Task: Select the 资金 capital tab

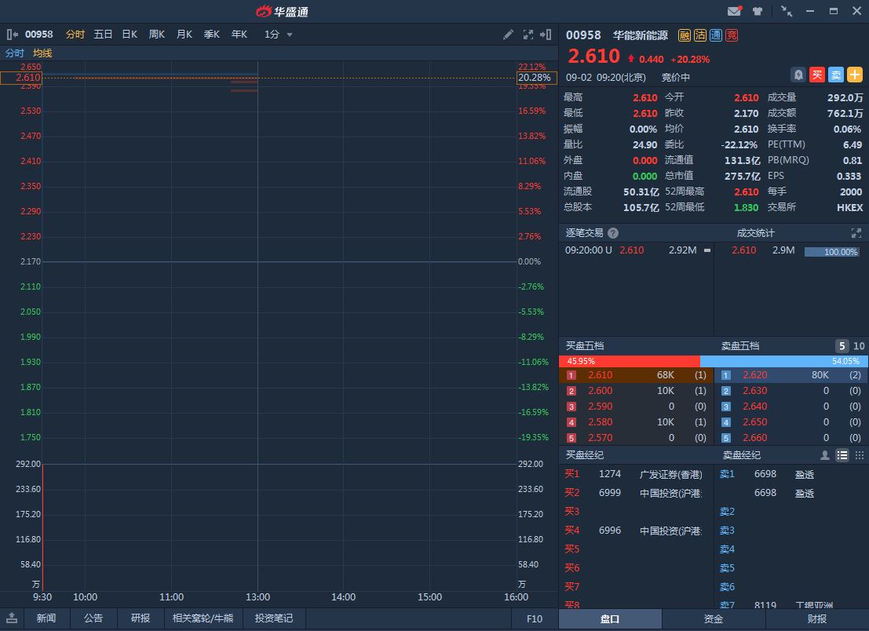Action: (714, 618)
